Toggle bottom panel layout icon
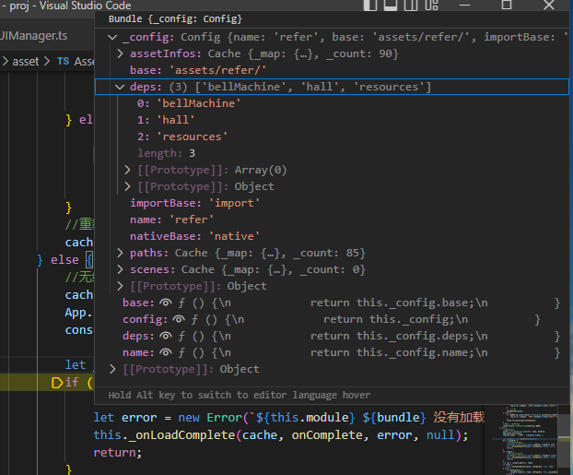The width and height of the screenshot is (573, 475). [391, 6]
